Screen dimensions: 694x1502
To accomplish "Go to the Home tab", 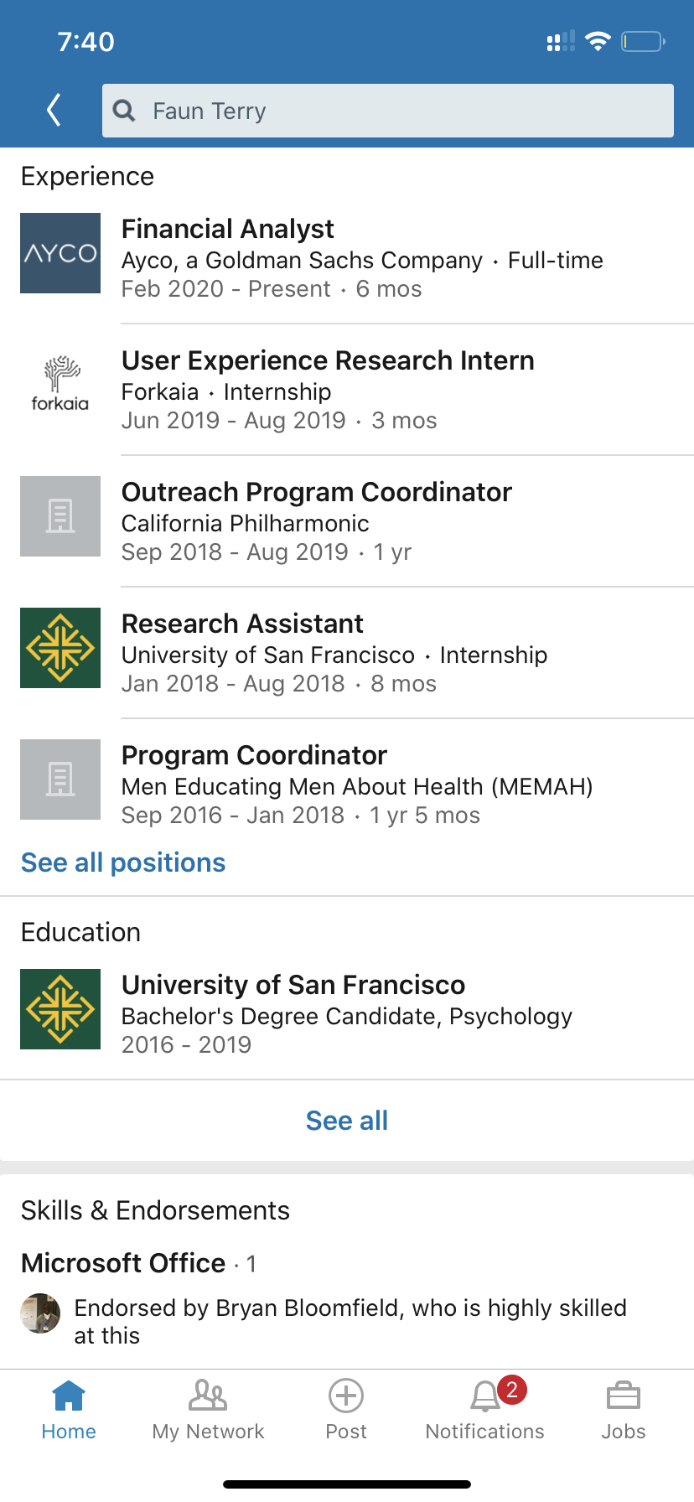I will point(69,1410).
